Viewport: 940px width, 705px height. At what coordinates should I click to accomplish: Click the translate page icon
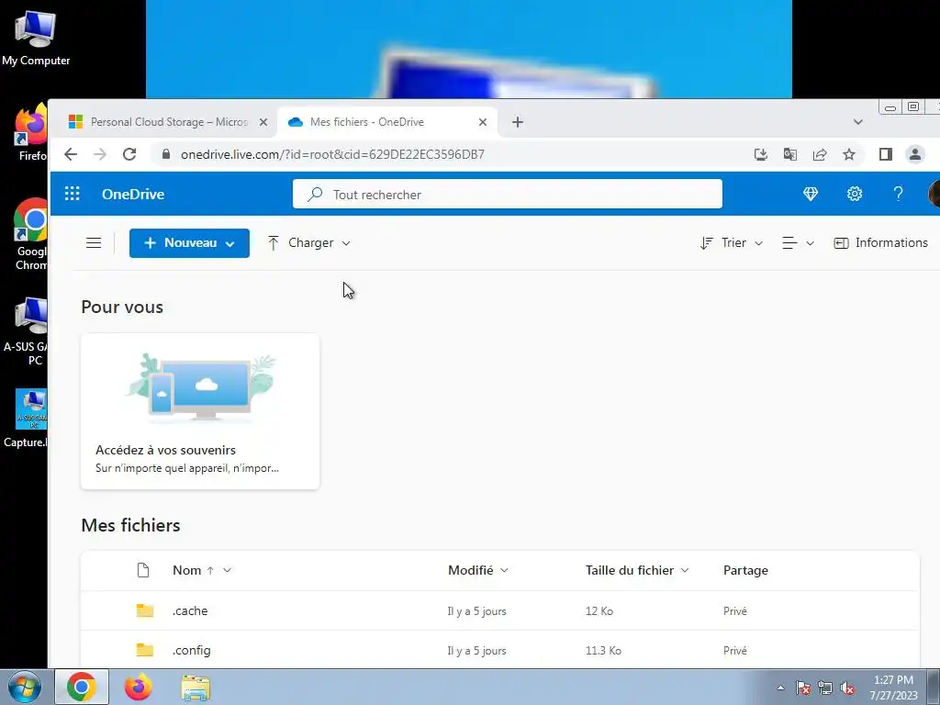pos(790,154)
